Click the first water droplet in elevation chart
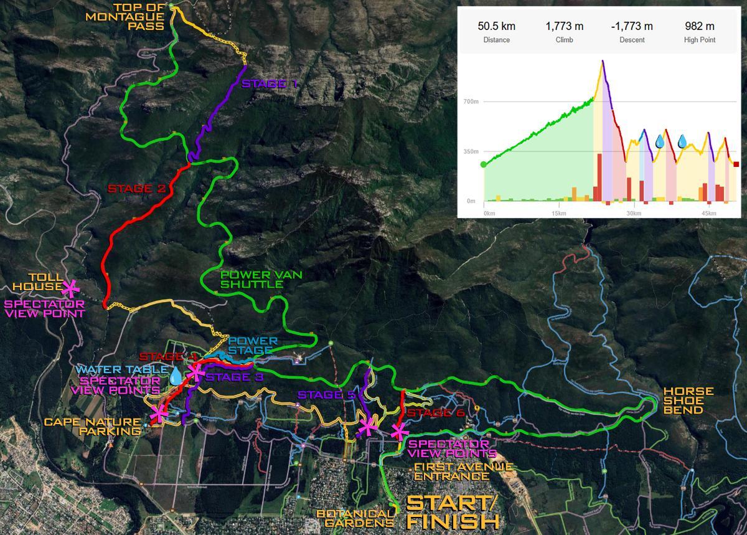Image resolution: width=747 pixels, height=535 pixels. tap(660, 142)
